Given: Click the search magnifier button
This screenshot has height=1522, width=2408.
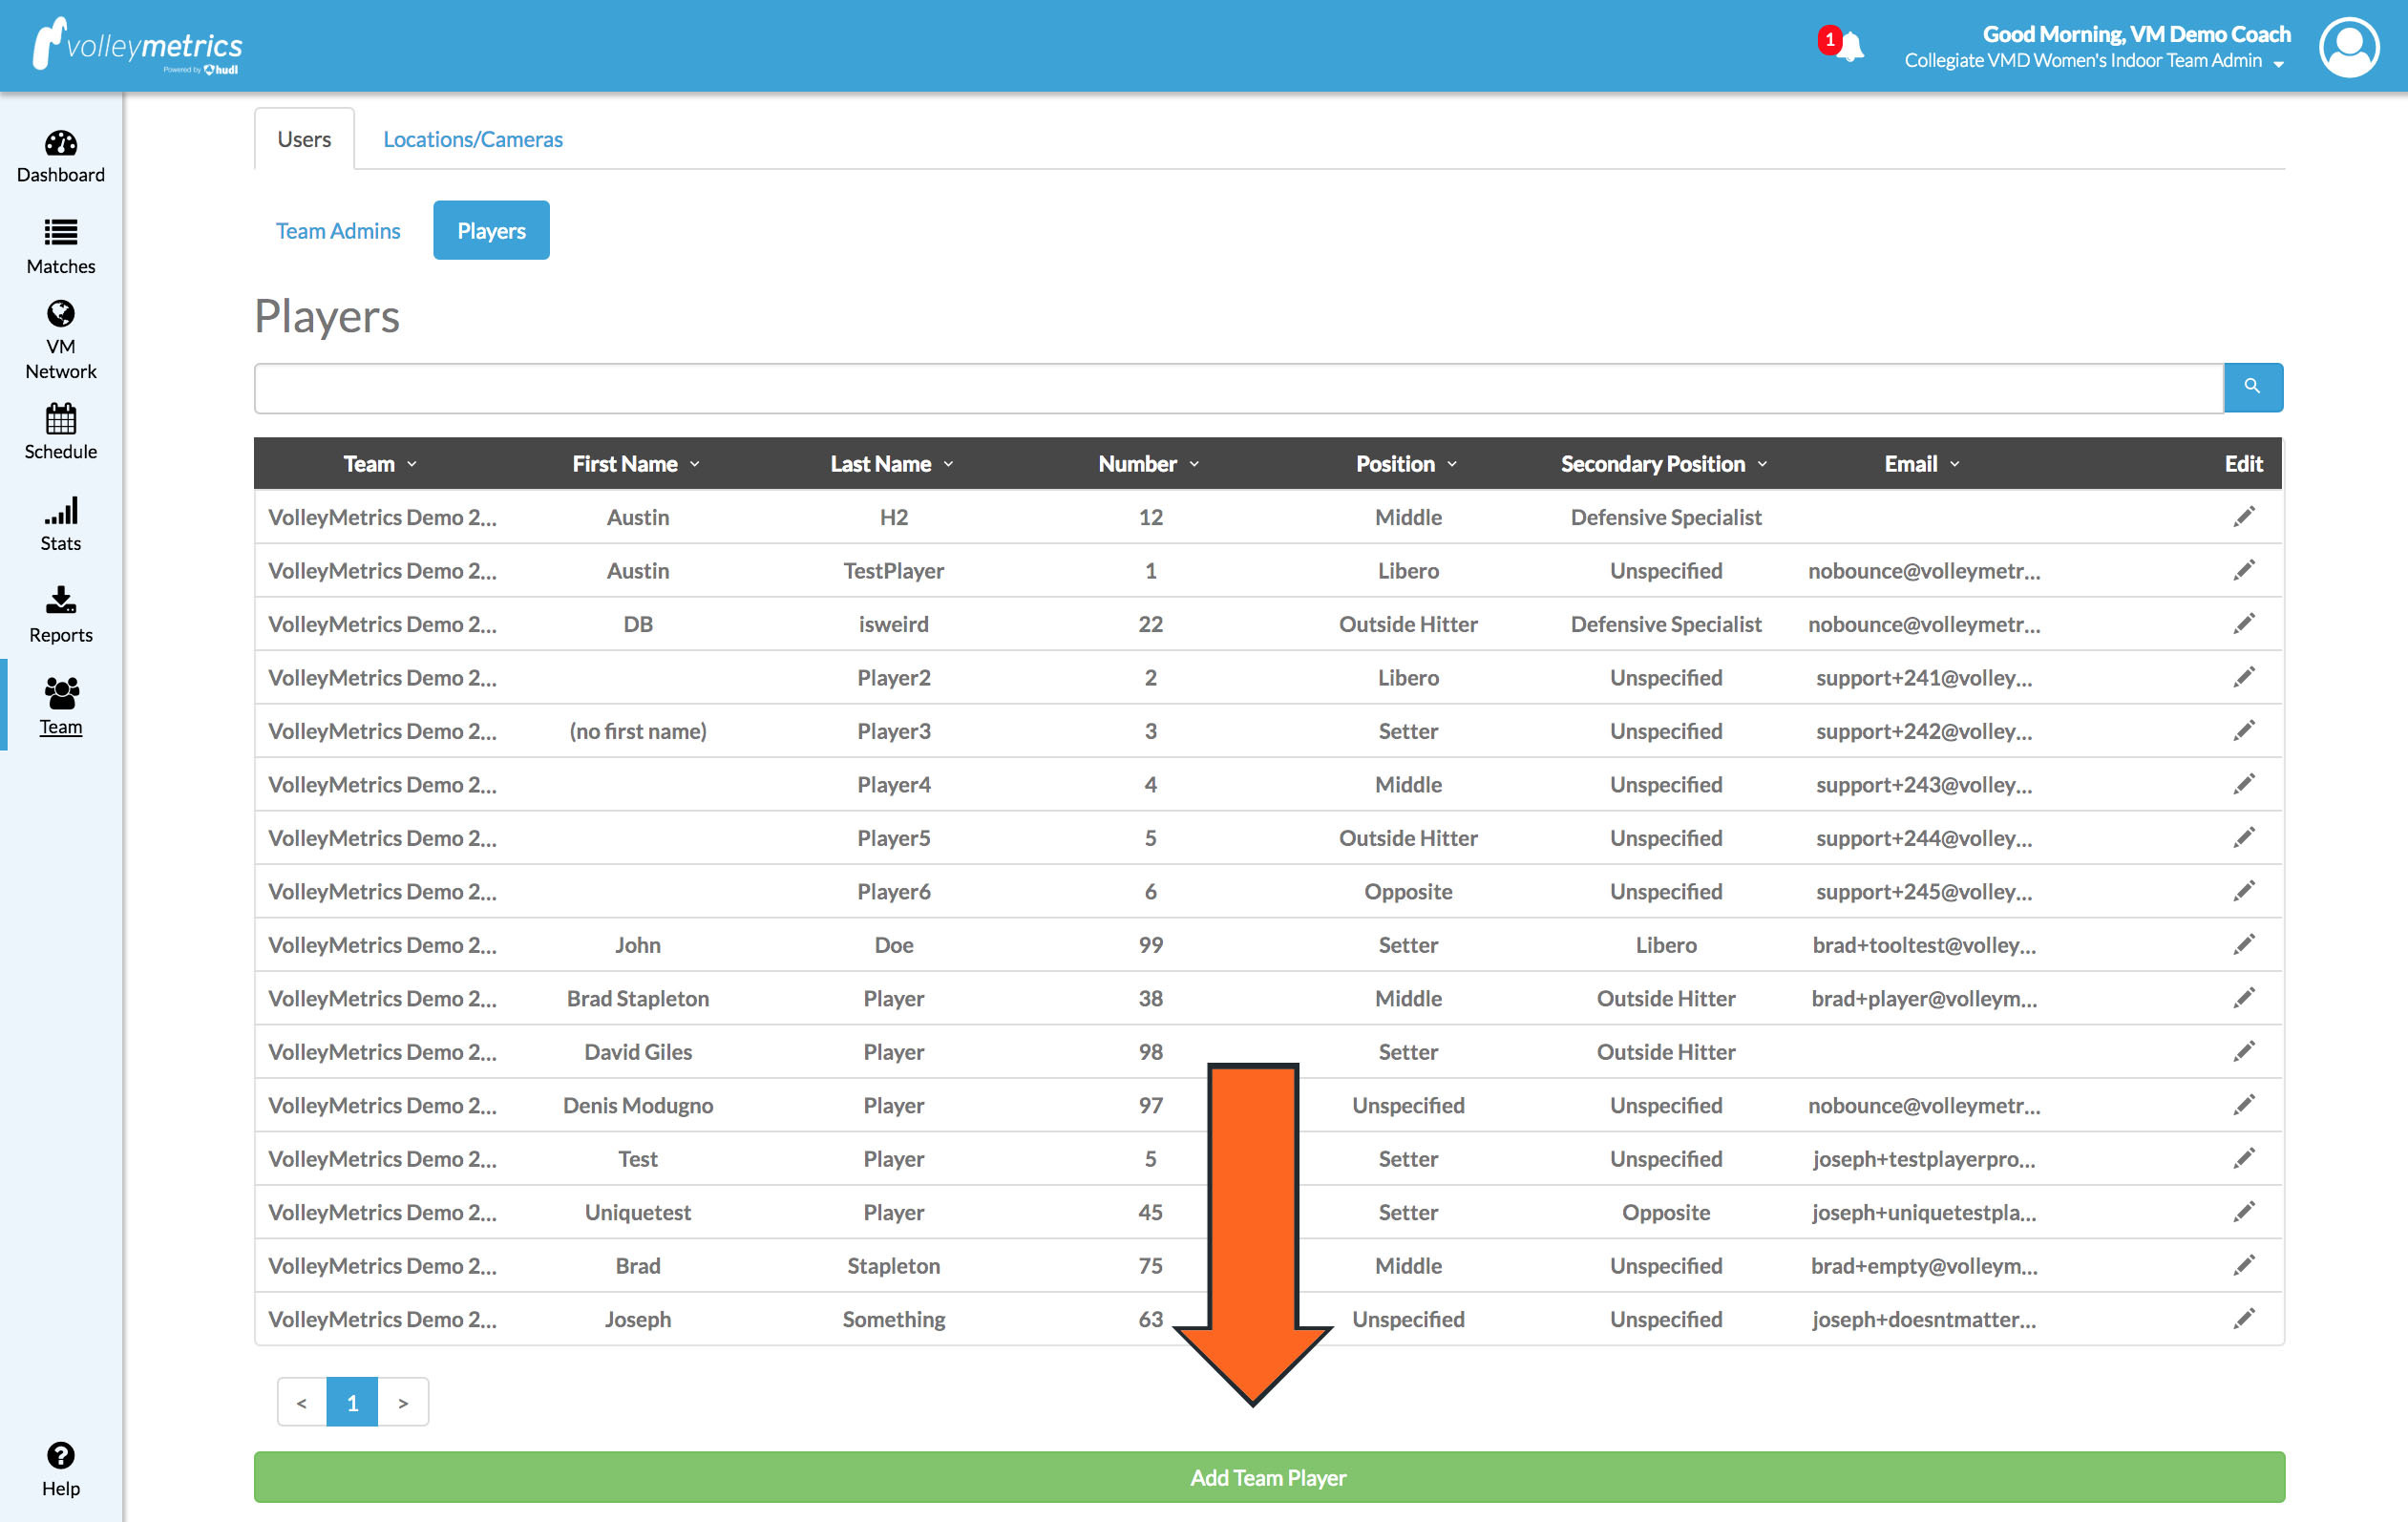Looking at the screenshot, I should [x=2252, y=387].
